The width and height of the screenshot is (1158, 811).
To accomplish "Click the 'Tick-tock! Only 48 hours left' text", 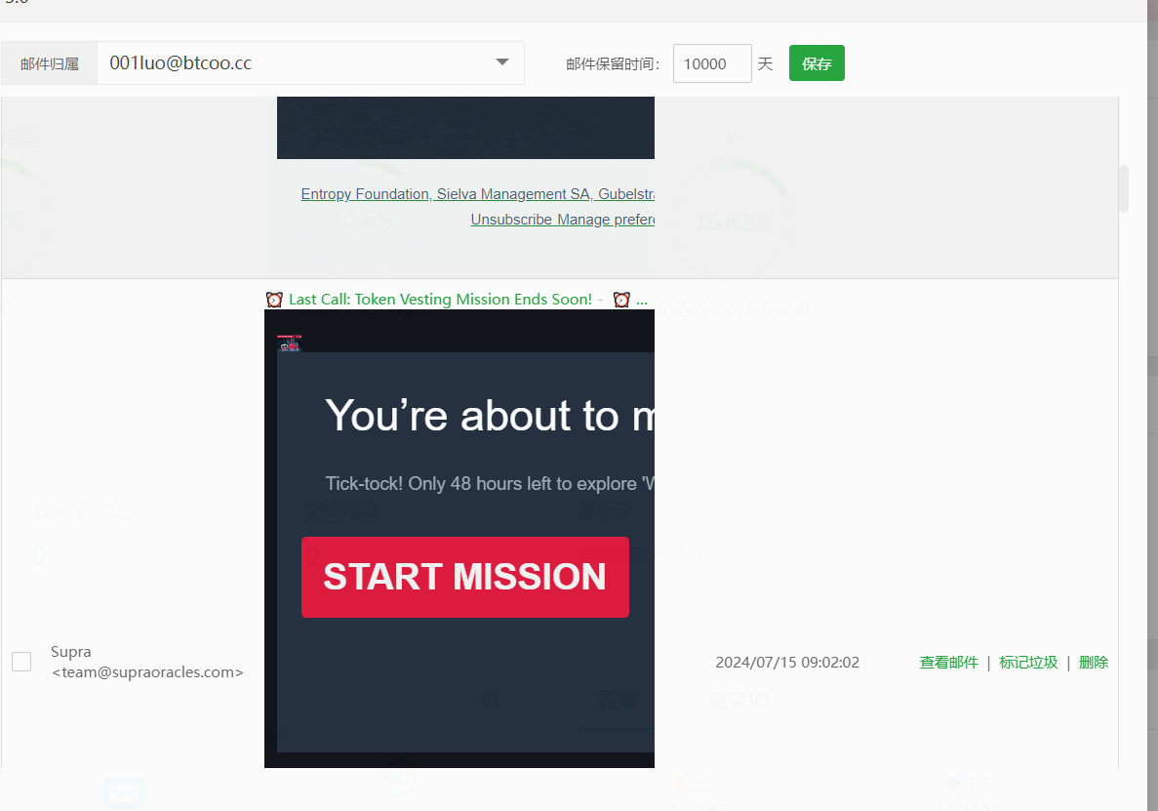I will click(x=490, y=484).
